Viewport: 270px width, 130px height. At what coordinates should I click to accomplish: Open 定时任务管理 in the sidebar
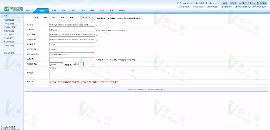9,53
